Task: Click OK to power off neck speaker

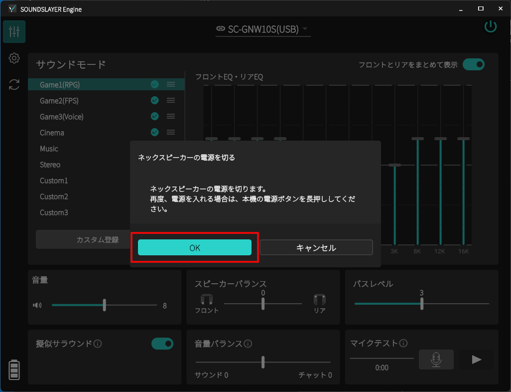Action: pos(194,248)
